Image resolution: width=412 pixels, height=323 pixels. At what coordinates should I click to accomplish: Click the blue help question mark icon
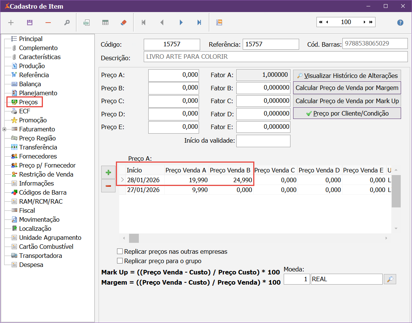[x=400, y=23]
